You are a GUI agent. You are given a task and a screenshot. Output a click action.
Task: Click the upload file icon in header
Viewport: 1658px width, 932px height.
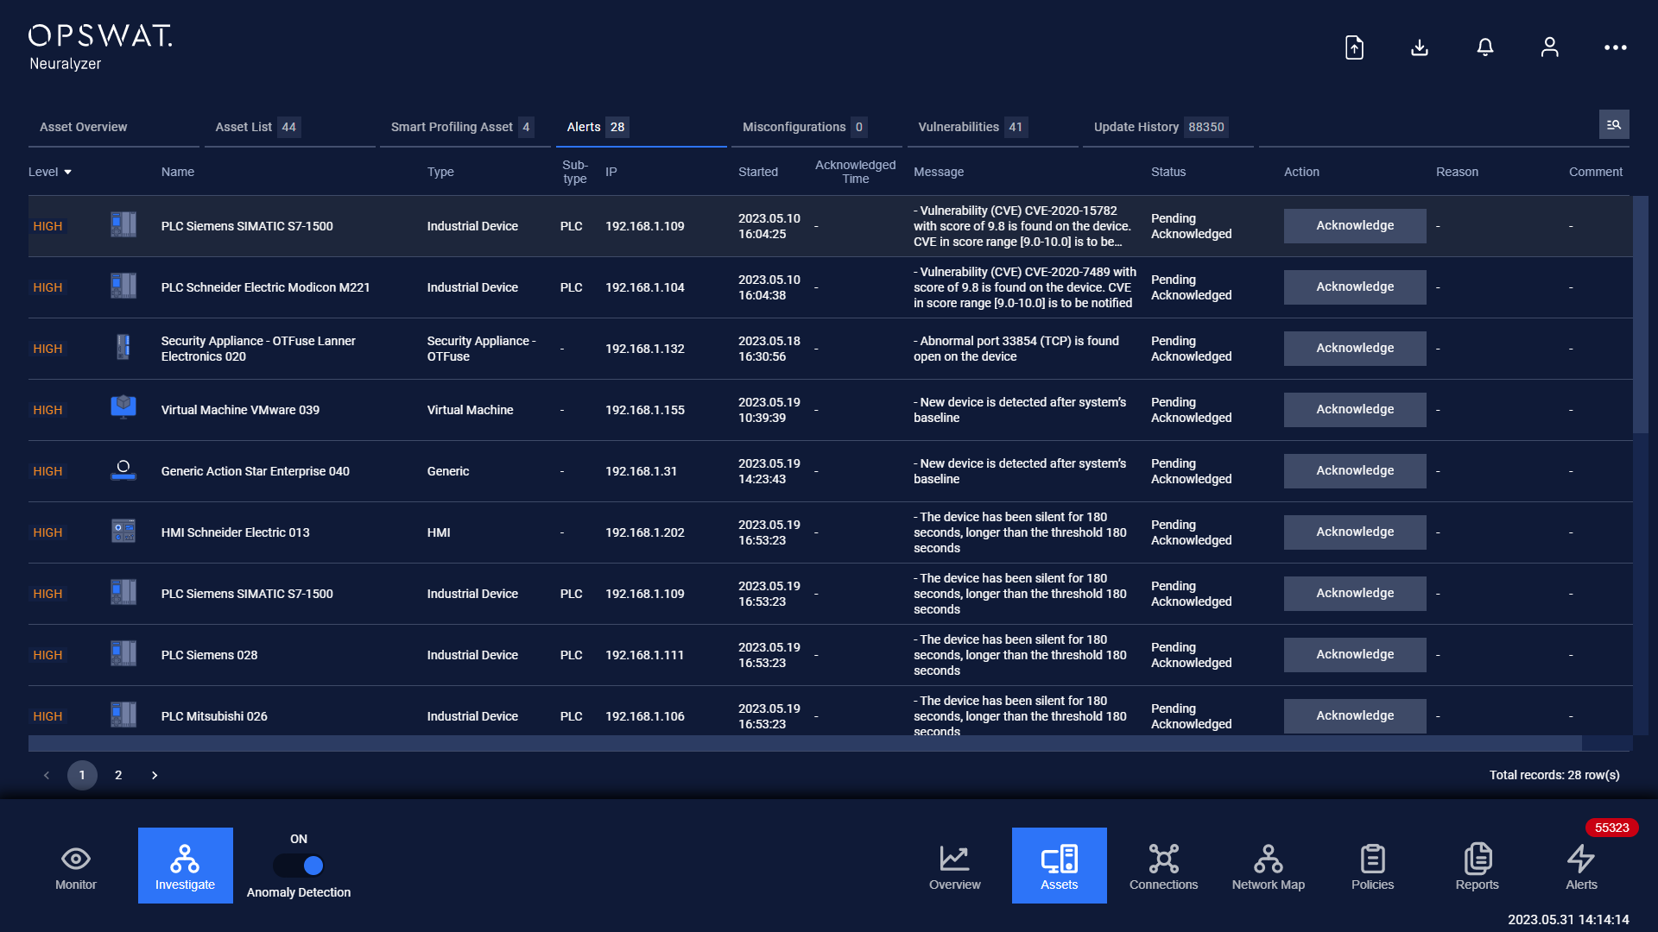point(1354,47)
